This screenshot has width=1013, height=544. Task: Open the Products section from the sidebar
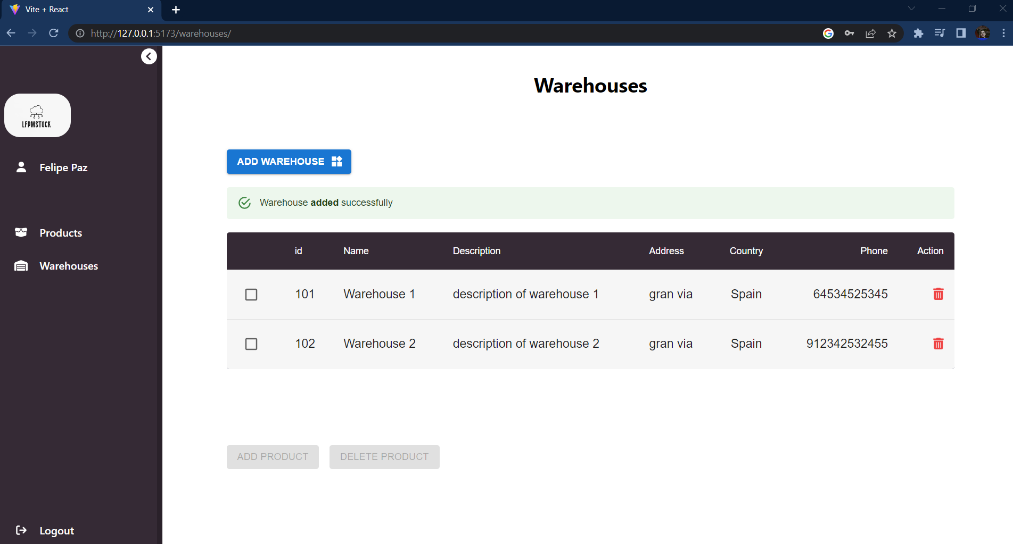(x=60, y=232)
